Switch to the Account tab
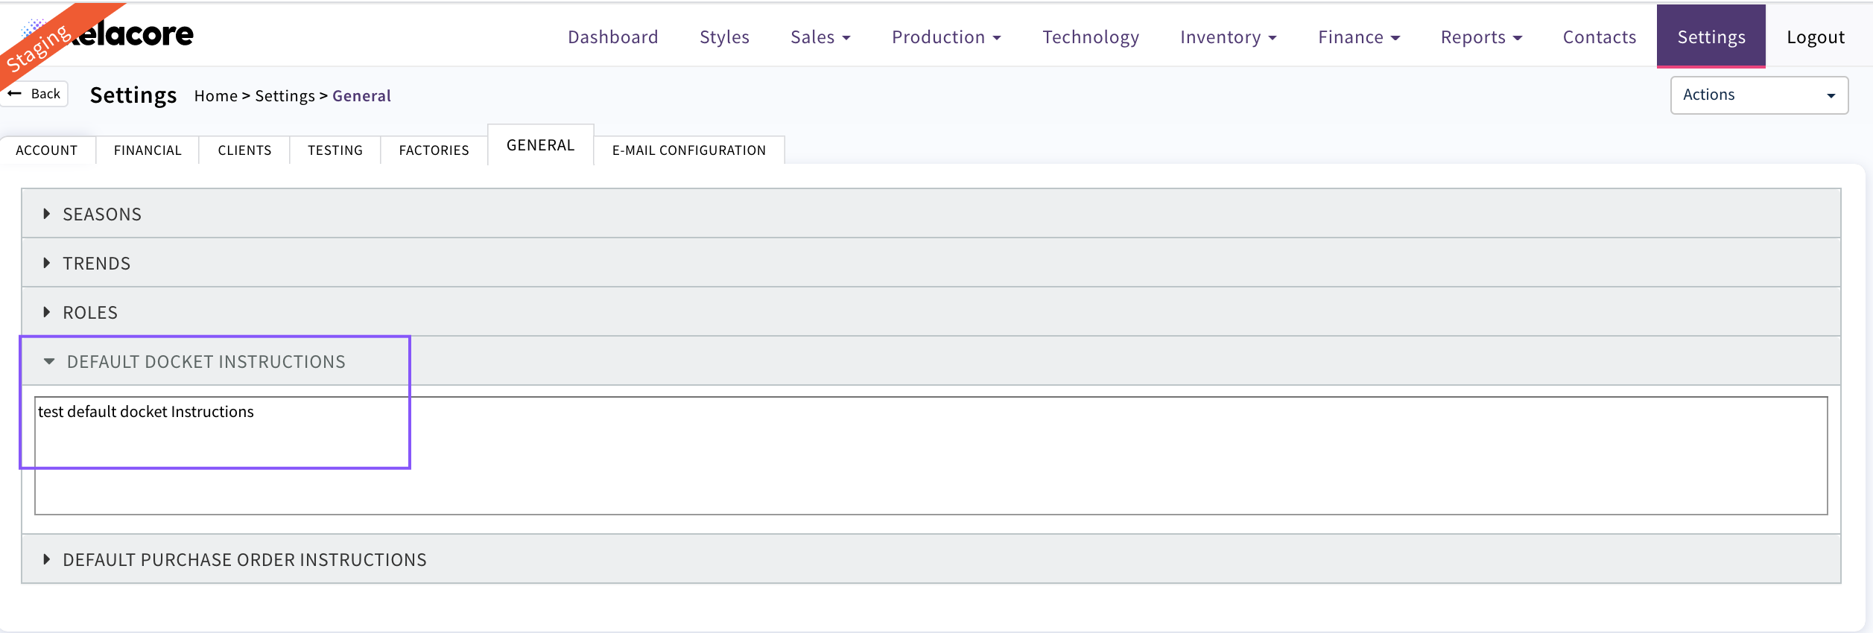 pos(47,150)
